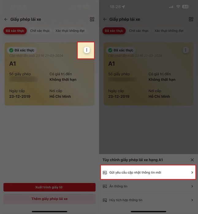The height and width of the screenshot is (214, 198).
Task: Expand the Ẩn thông tin chevron
Action: (192, 186)
